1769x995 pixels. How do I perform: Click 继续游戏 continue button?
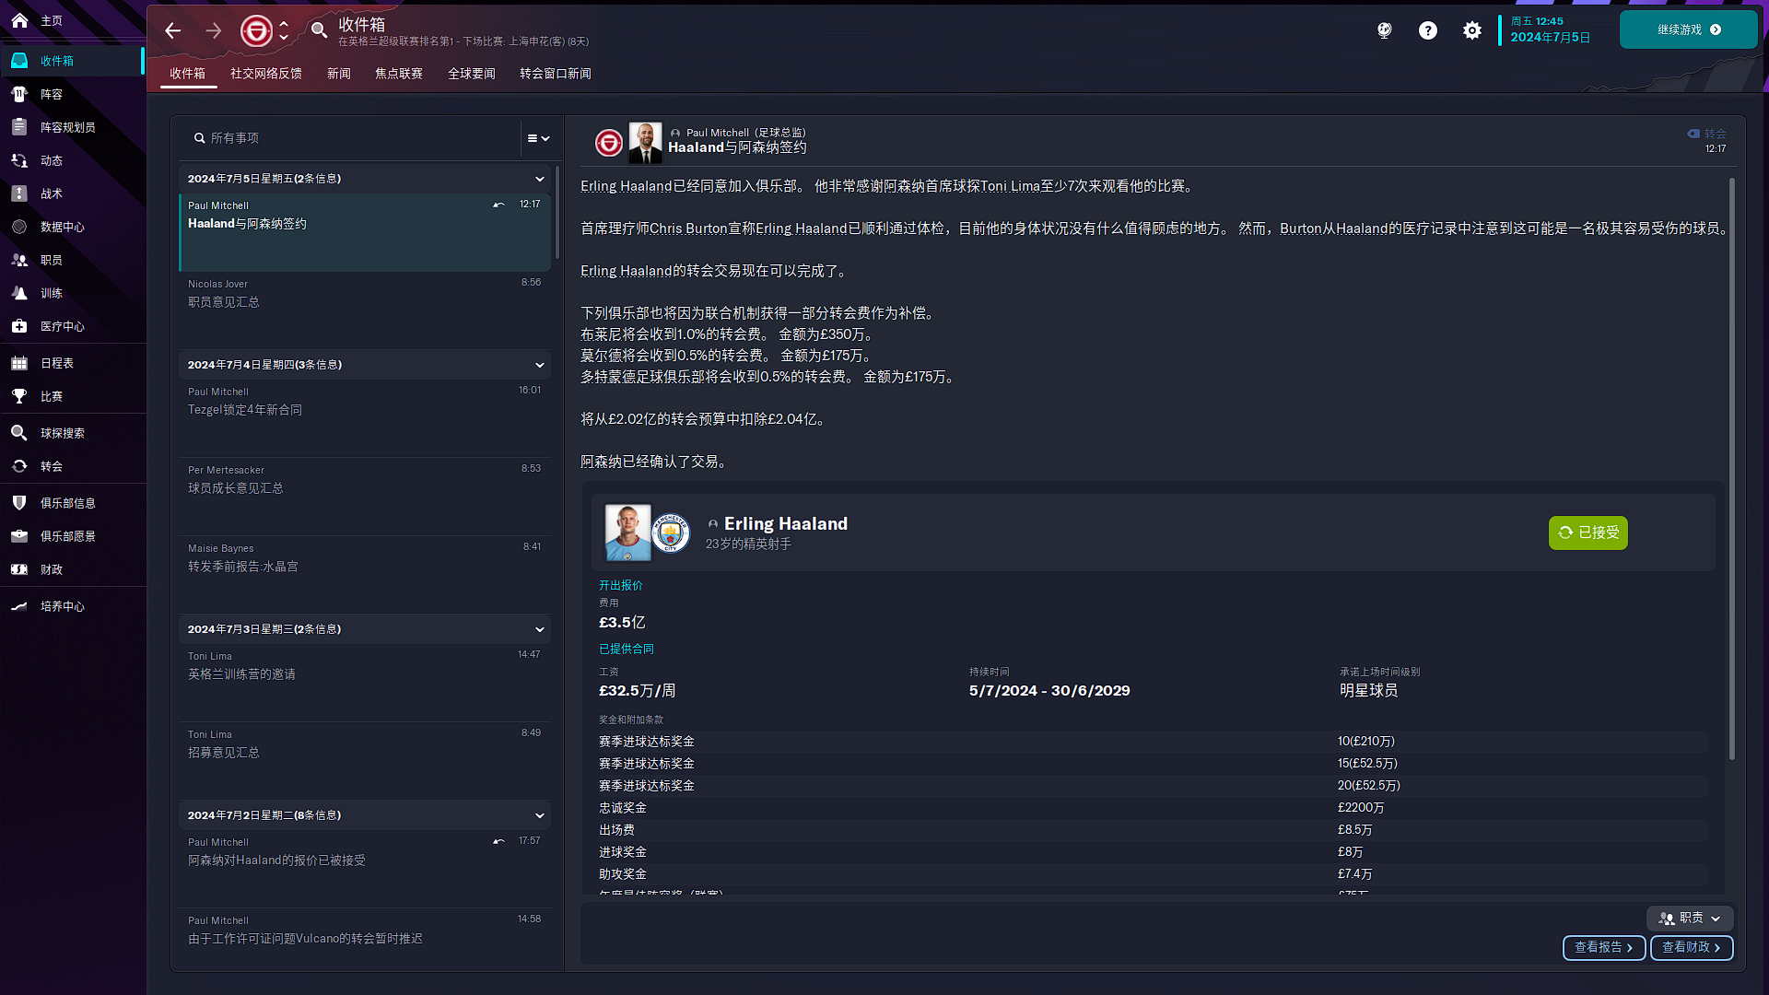click(1688, 29)
